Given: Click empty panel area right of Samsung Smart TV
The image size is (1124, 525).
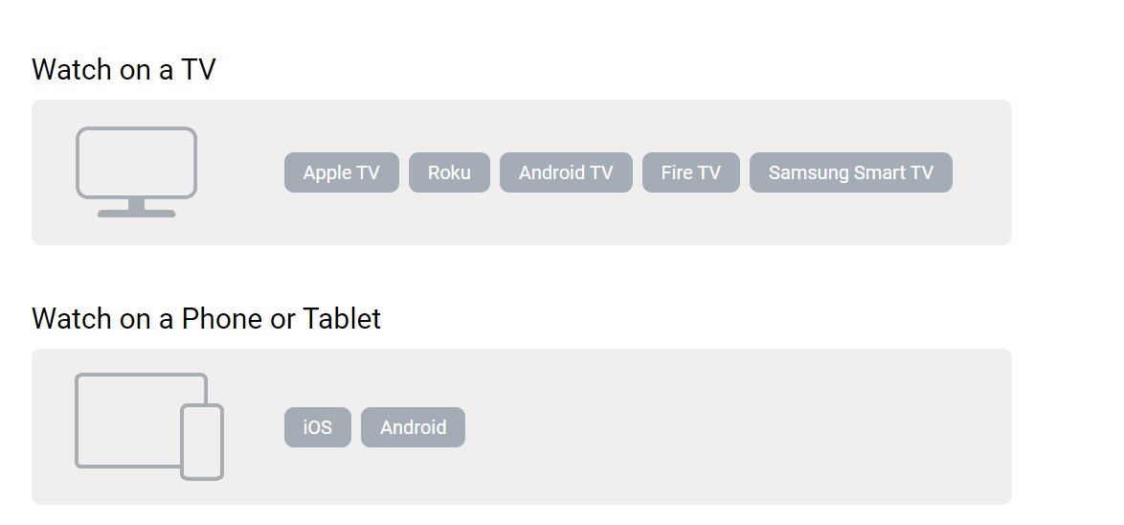Looking at the screenshot, I should pos(981,172).
